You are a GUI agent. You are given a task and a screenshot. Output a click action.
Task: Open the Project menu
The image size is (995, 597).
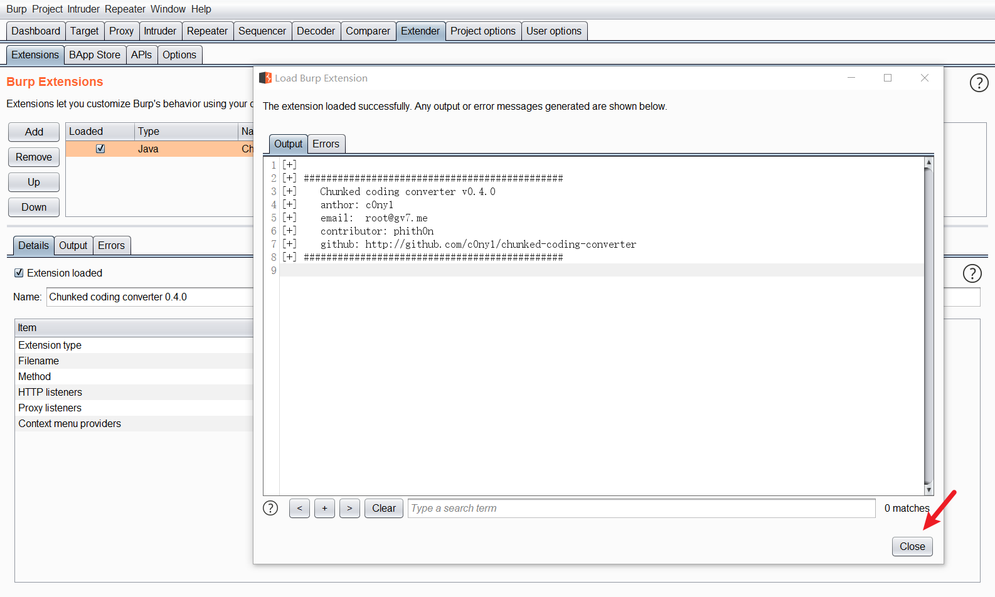coord(47,9)
